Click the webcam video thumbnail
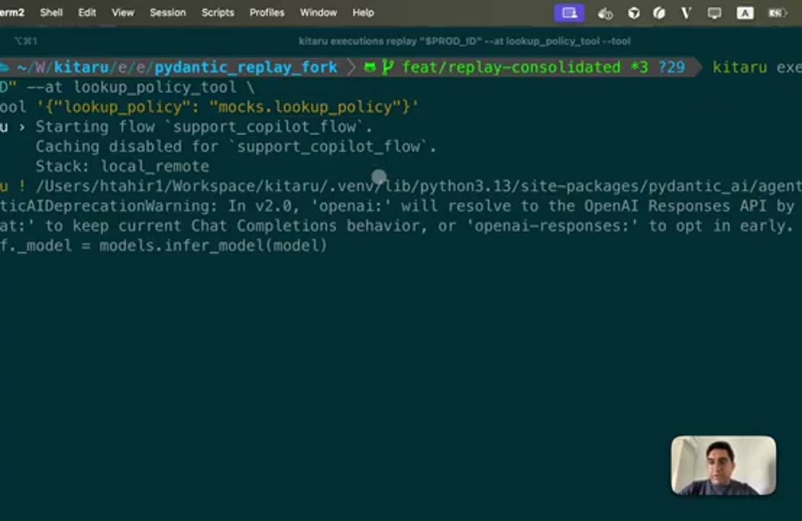This screenshot has width=802, height=521. coord(724,465)
